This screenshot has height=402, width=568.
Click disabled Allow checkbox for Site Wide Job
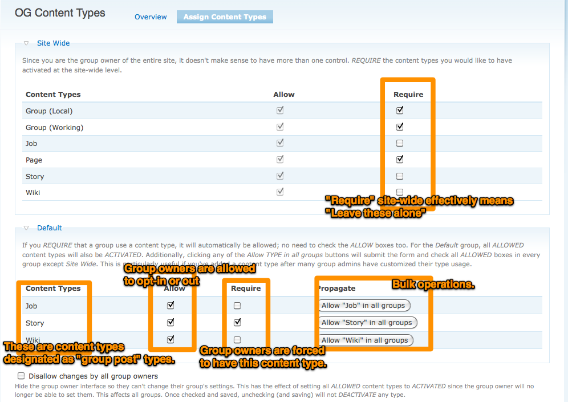(280, 143)
